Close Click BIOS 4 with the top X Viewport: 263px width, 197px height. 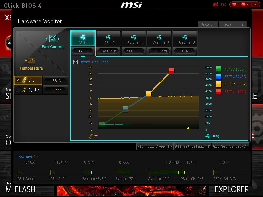click(x=256, y=5)
